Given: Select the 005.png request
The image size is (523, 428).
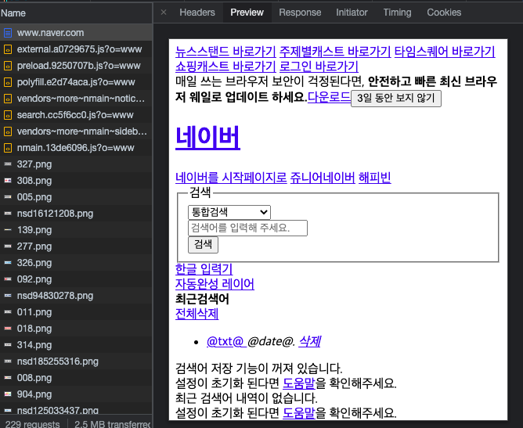Looking at the screenshot, I should pos(76,197).
